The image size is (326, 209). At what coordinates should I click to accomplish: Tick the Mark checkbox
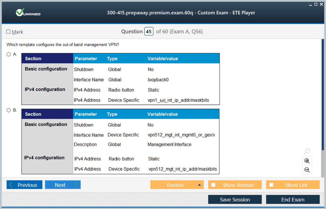coord(8,31)
